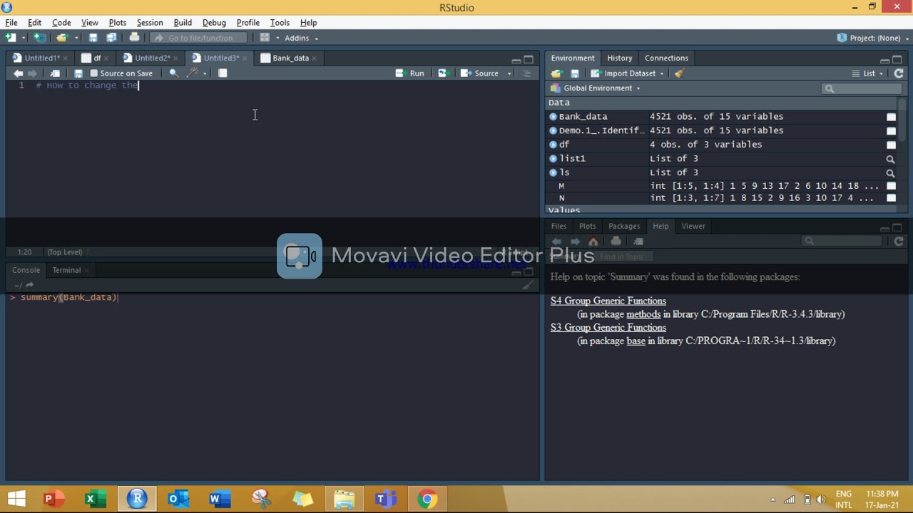Click the Open an existing file icon
Image resolution: width=913 pixels, height=513 pixels.
pyautogui.click(x=61, y=38)
